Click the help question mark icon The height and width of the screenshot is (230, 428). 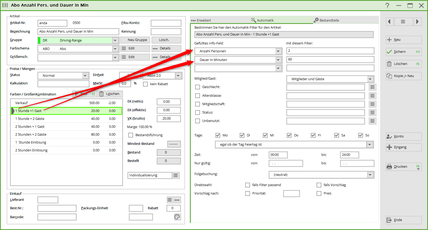click(387, 6)
